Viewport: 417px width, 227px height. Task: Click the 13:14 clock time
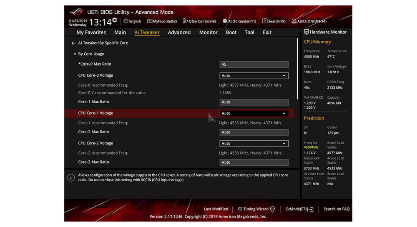click(100, 22)
